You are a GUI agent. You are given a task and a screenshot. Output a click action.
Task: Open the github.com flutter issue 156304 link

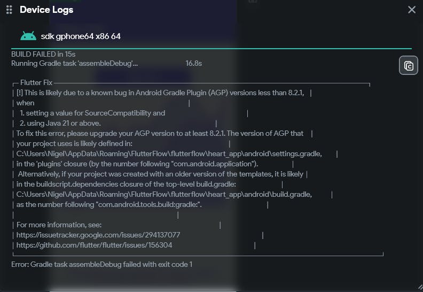click(x=95, y=245)
